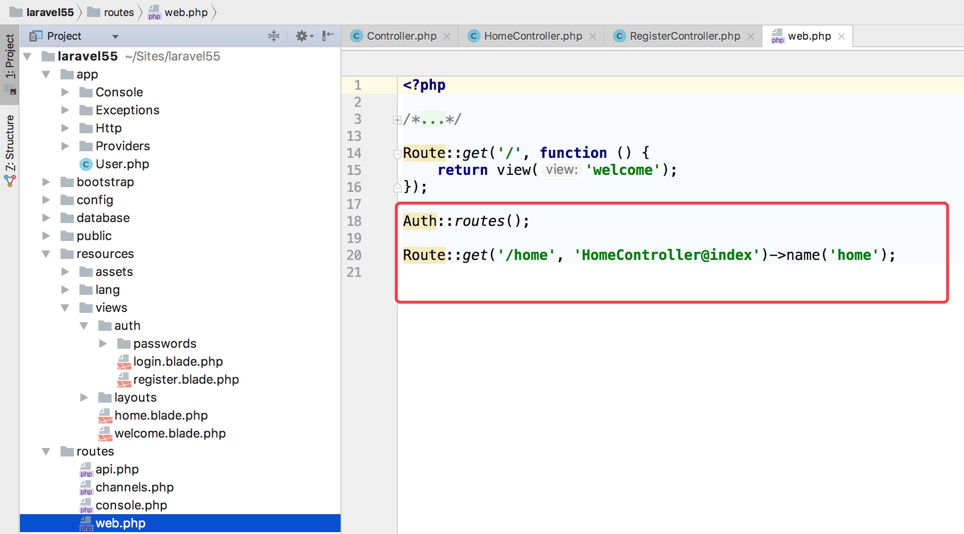Viewport: 964px width, 534px height.
Task: Click the collapse all icon in Project panel
Action: (x=273, y=36)
